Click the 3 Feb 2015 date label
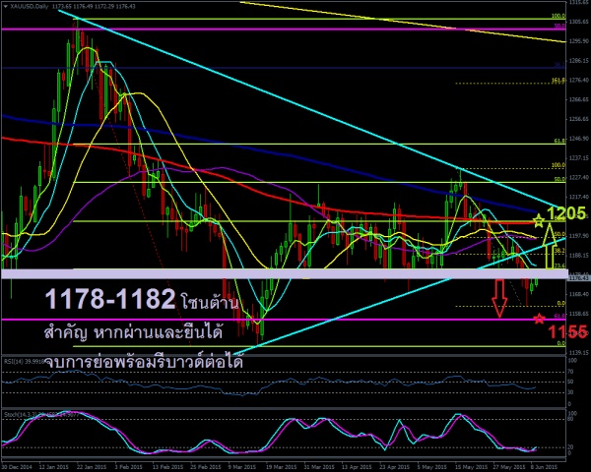 click(x=129, y=467)
